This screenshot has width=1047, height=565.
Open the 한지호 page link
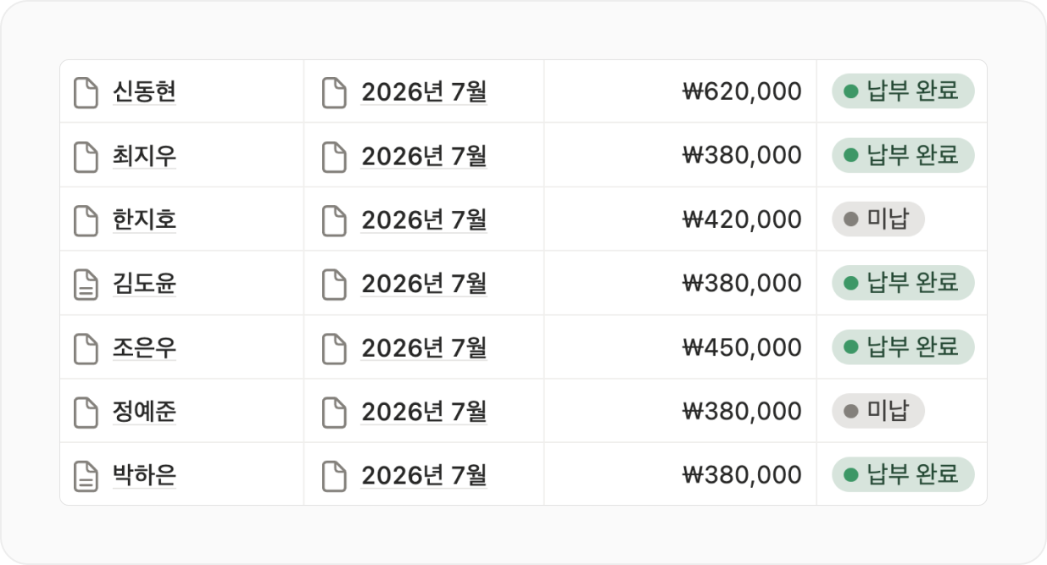coord(144,220)
